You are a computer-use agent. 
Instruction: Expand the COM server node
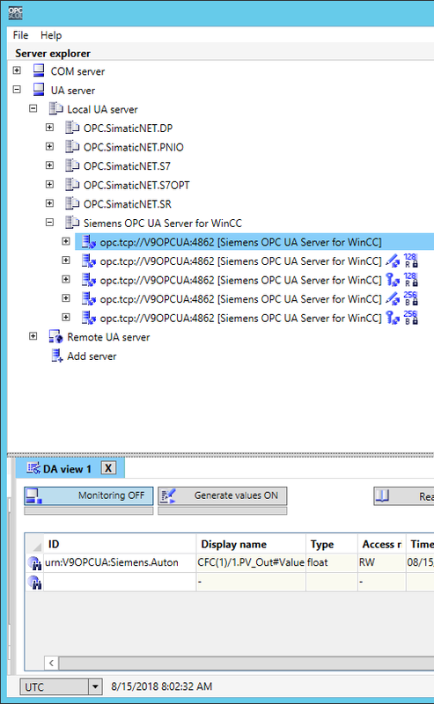pyautogui.click(x=17, y=70)
